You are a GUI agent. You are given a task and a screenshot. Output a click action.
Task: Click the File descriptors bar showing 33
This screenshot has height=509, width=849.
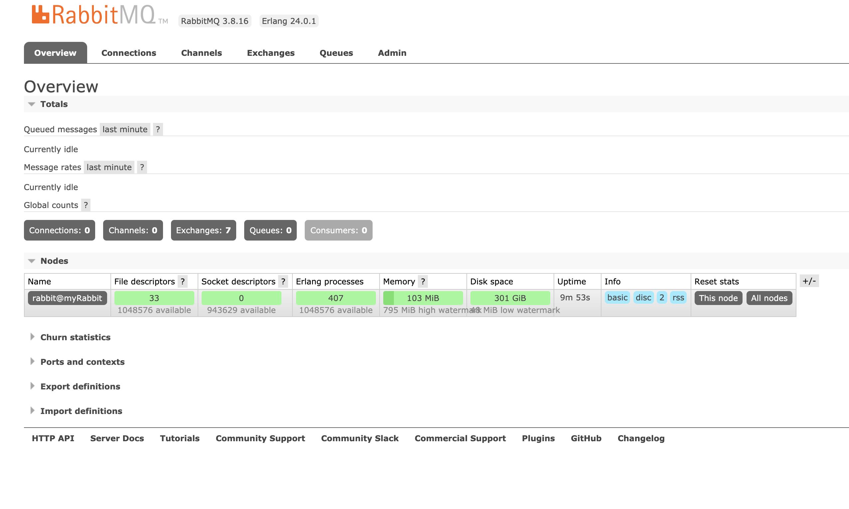(x=154, y=298)
